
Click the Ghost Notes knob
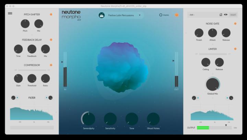coord(153,119)
